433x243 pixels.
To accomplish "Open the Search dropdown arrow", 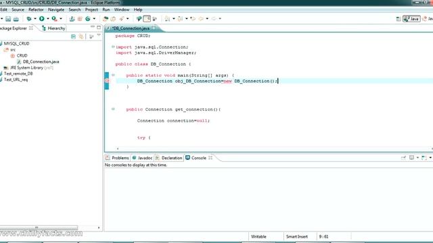I will 128,19.
